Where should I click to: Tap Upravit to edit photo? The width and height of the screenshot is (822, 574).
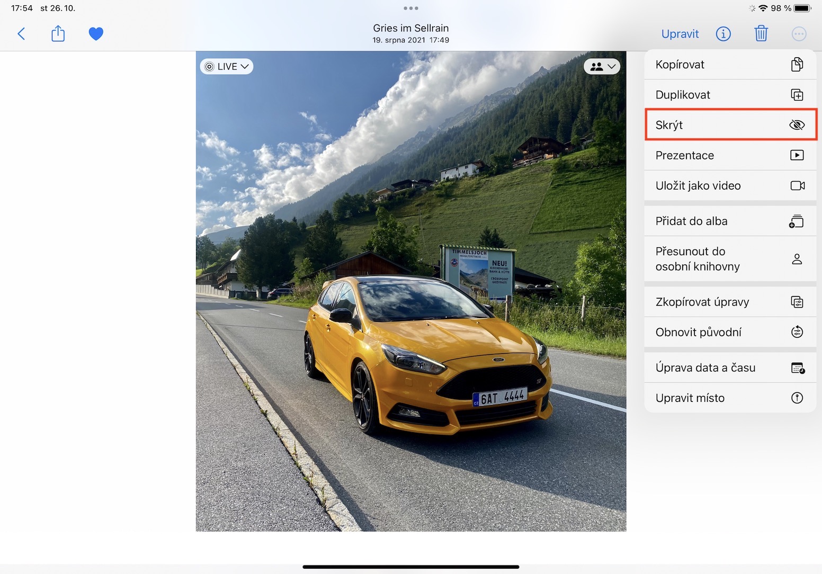pyautogui.click(x=680, y=34)
